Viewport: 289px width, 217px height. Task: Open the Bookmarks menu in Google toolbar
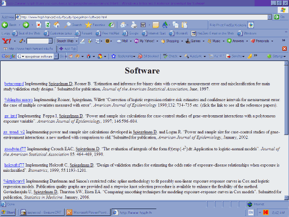[x=124, y=56]
